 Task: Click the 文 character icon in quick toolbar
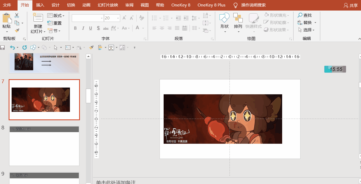111,48
